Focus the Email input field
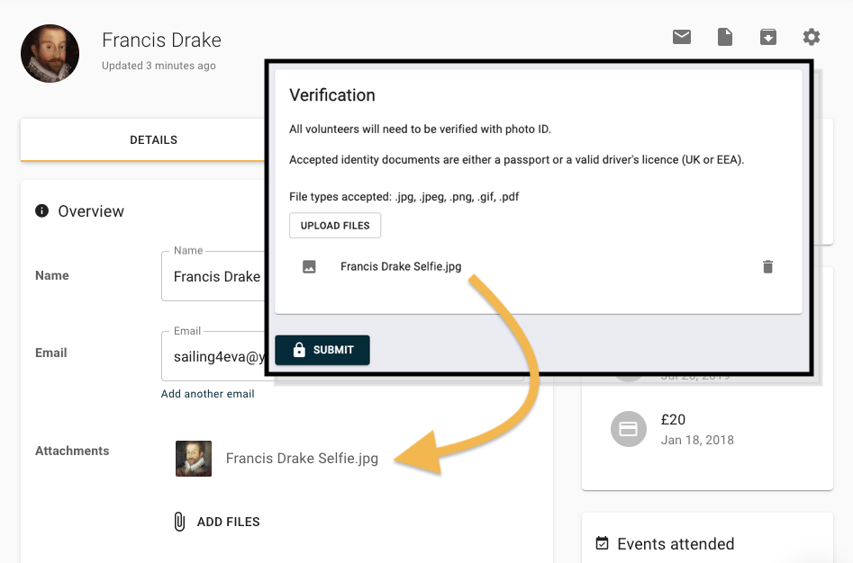Screen dimensions: 853x563 coord(213,357)
